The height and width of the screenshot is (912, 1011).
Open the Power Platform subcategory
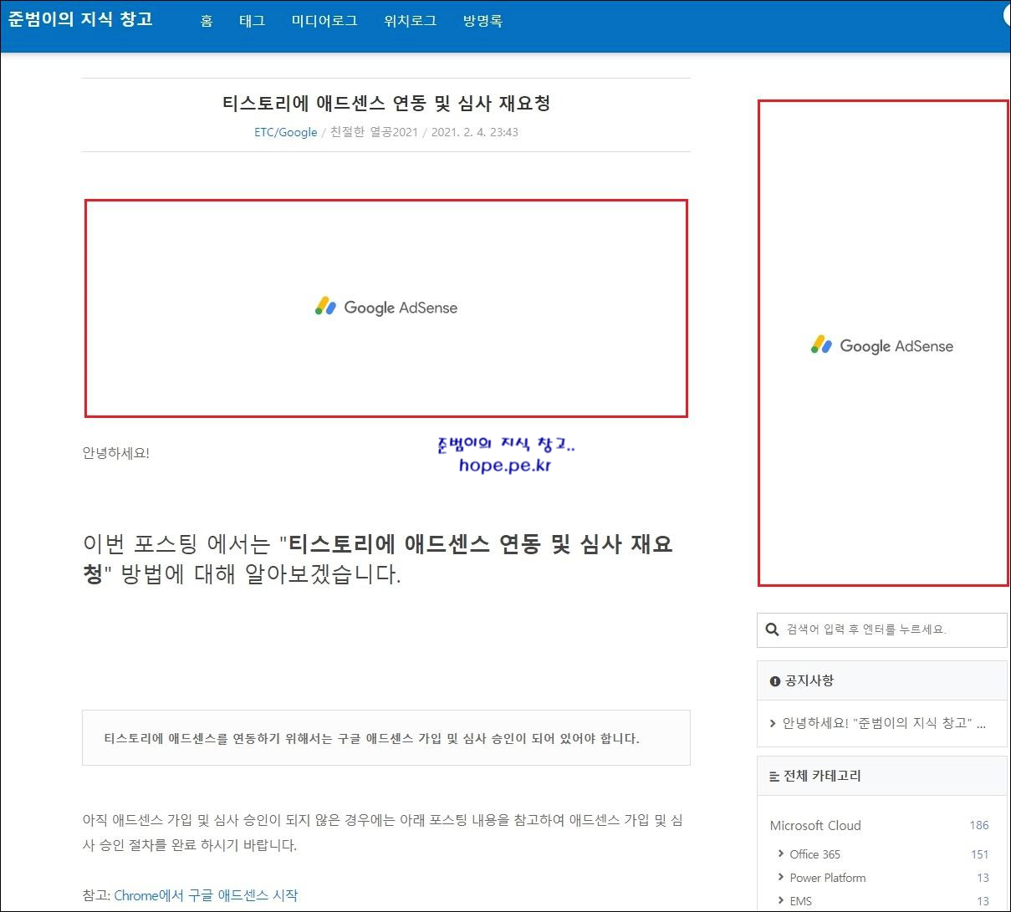pyautogui.click(x=828, y=878)
